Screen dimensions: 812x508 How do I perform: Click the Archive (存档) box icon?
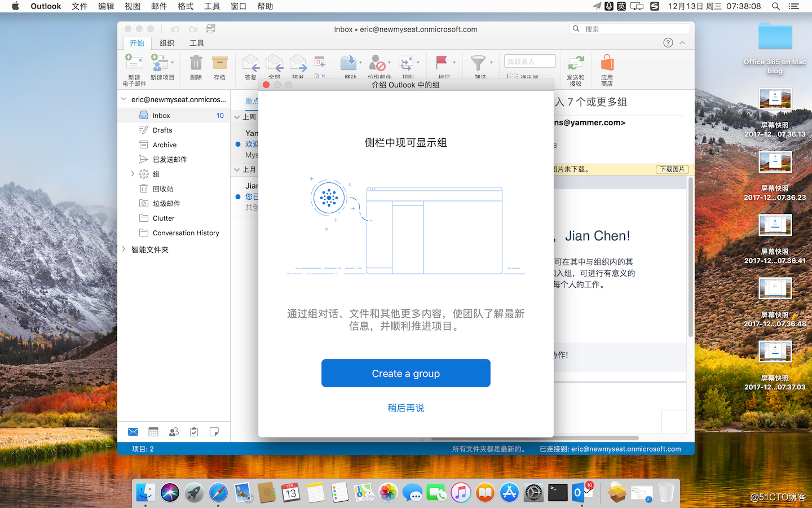[x=219, y=63]
